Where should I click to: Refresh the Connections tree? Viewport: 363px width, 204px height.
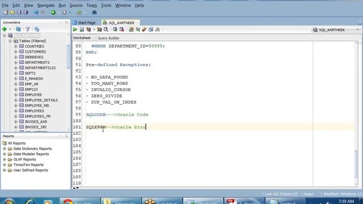(x=18, y=29)
